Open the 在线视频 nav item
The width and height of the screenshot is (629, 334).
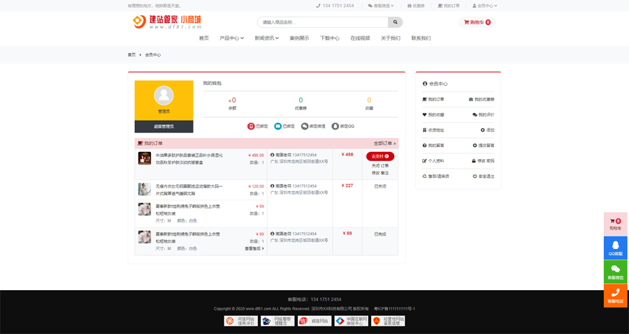coord(360,38)
